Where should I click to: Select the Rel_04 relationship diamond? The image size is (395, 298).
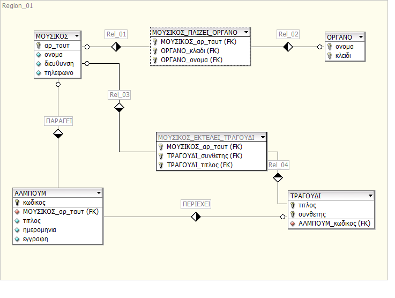(278, 177)
